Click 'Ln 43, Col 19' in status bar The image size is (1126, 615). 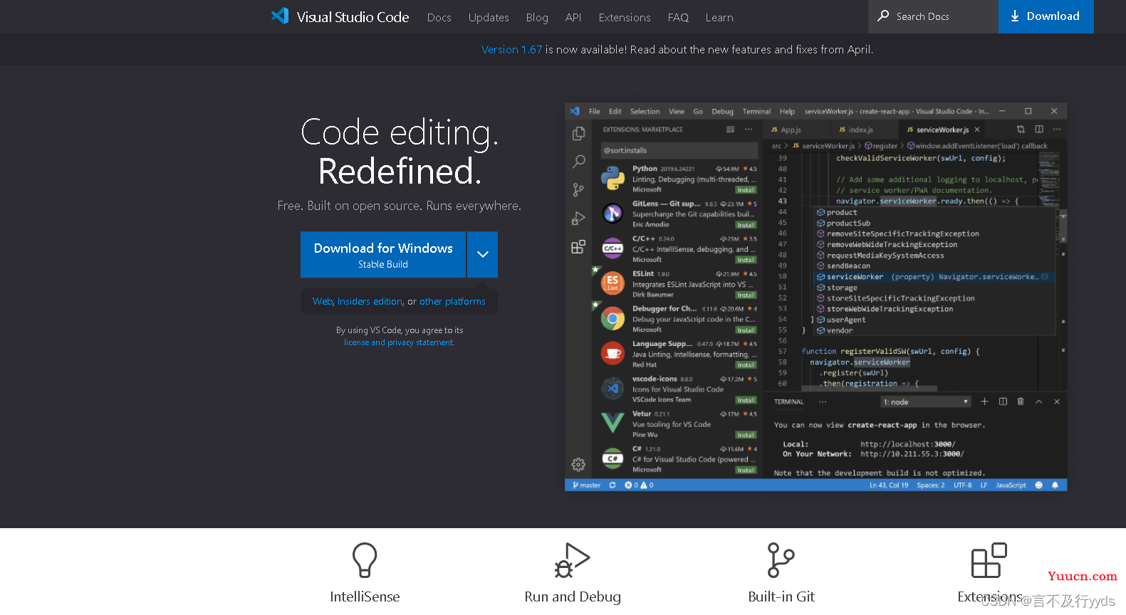[889, 485]
